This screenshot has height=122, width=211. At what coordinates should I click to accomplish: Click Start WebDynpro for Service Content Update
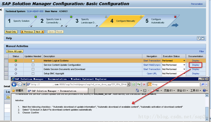152,65
